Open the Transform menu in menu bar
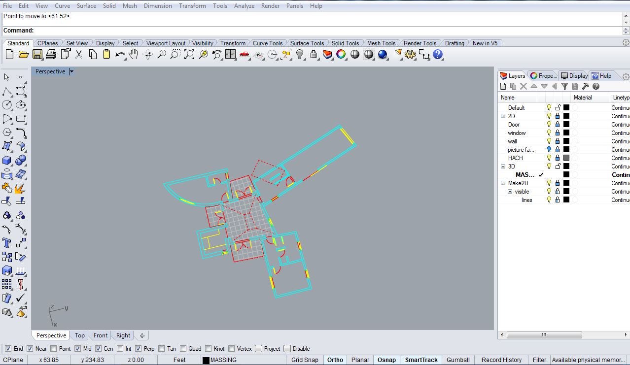Screen dimensions: 630x365 [192, 6]
